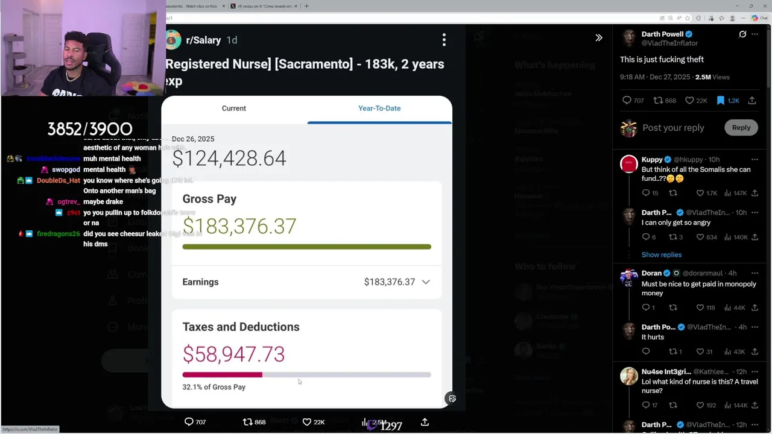This screenshot has height=434, width=772.
Task: Click the Reply button
Action: [x=741, y=128]
